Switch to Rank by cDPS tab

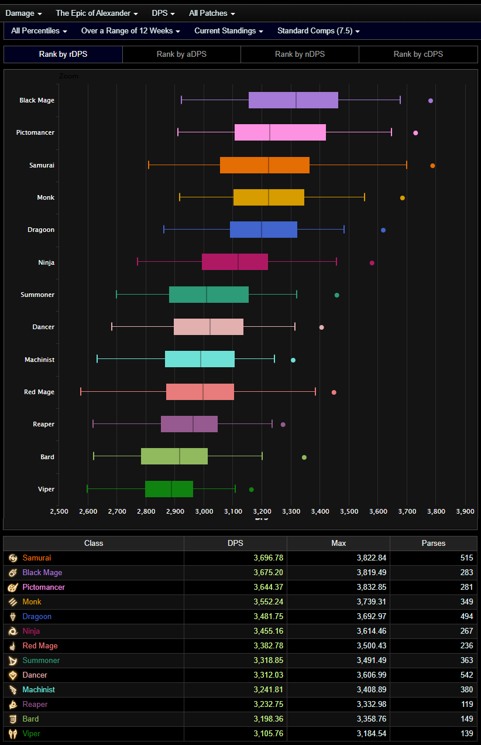pos(418,54)
